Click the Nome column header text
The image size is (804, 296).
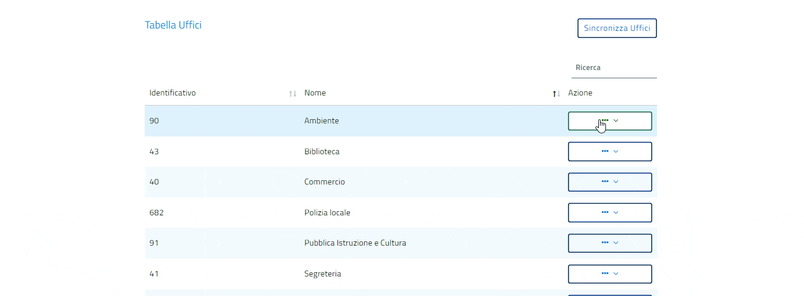click(x=315, y=93)
